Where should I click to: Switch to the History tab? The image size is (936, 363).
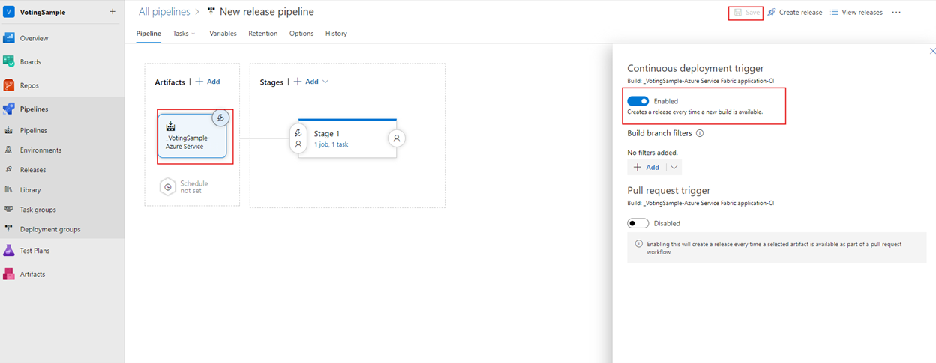coord(336,34)
